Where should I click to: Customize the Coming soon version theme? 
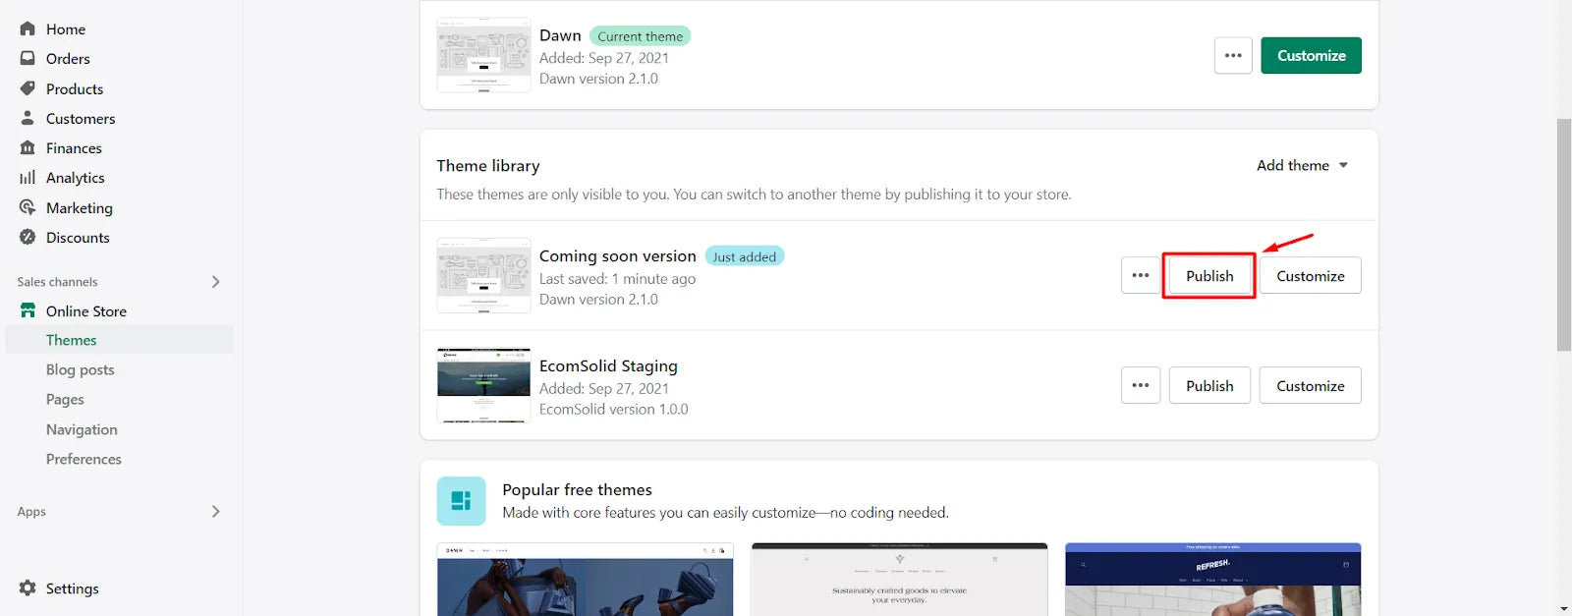pyautogui.click(x=1311, y=276)
